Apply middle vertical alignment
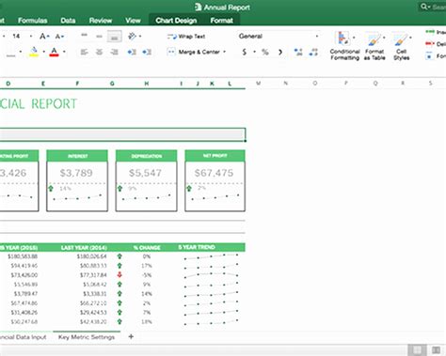446x356 pixels. (x=99, y=37)
